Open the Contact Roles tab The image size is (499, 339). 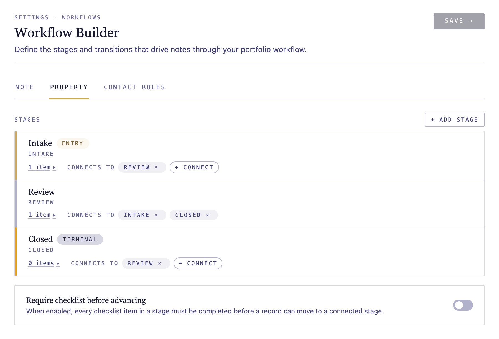(134, 87)
